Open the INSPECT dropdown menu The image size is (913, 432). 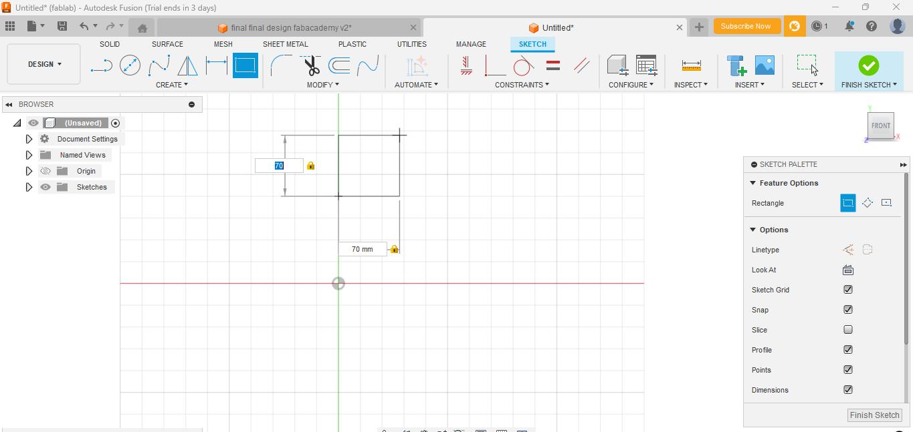click(x=691, y=85)
